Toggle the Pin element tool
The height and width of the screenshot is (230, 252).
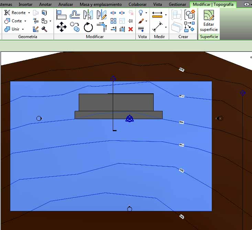(x=131, y=21)
